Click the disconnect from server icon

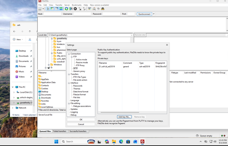pos(80,9)
